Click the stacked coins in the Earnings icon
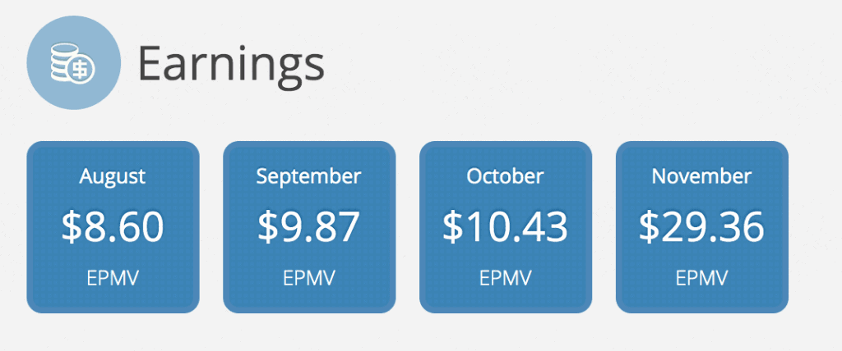This screenshot has height=351, width=842. 62,63
